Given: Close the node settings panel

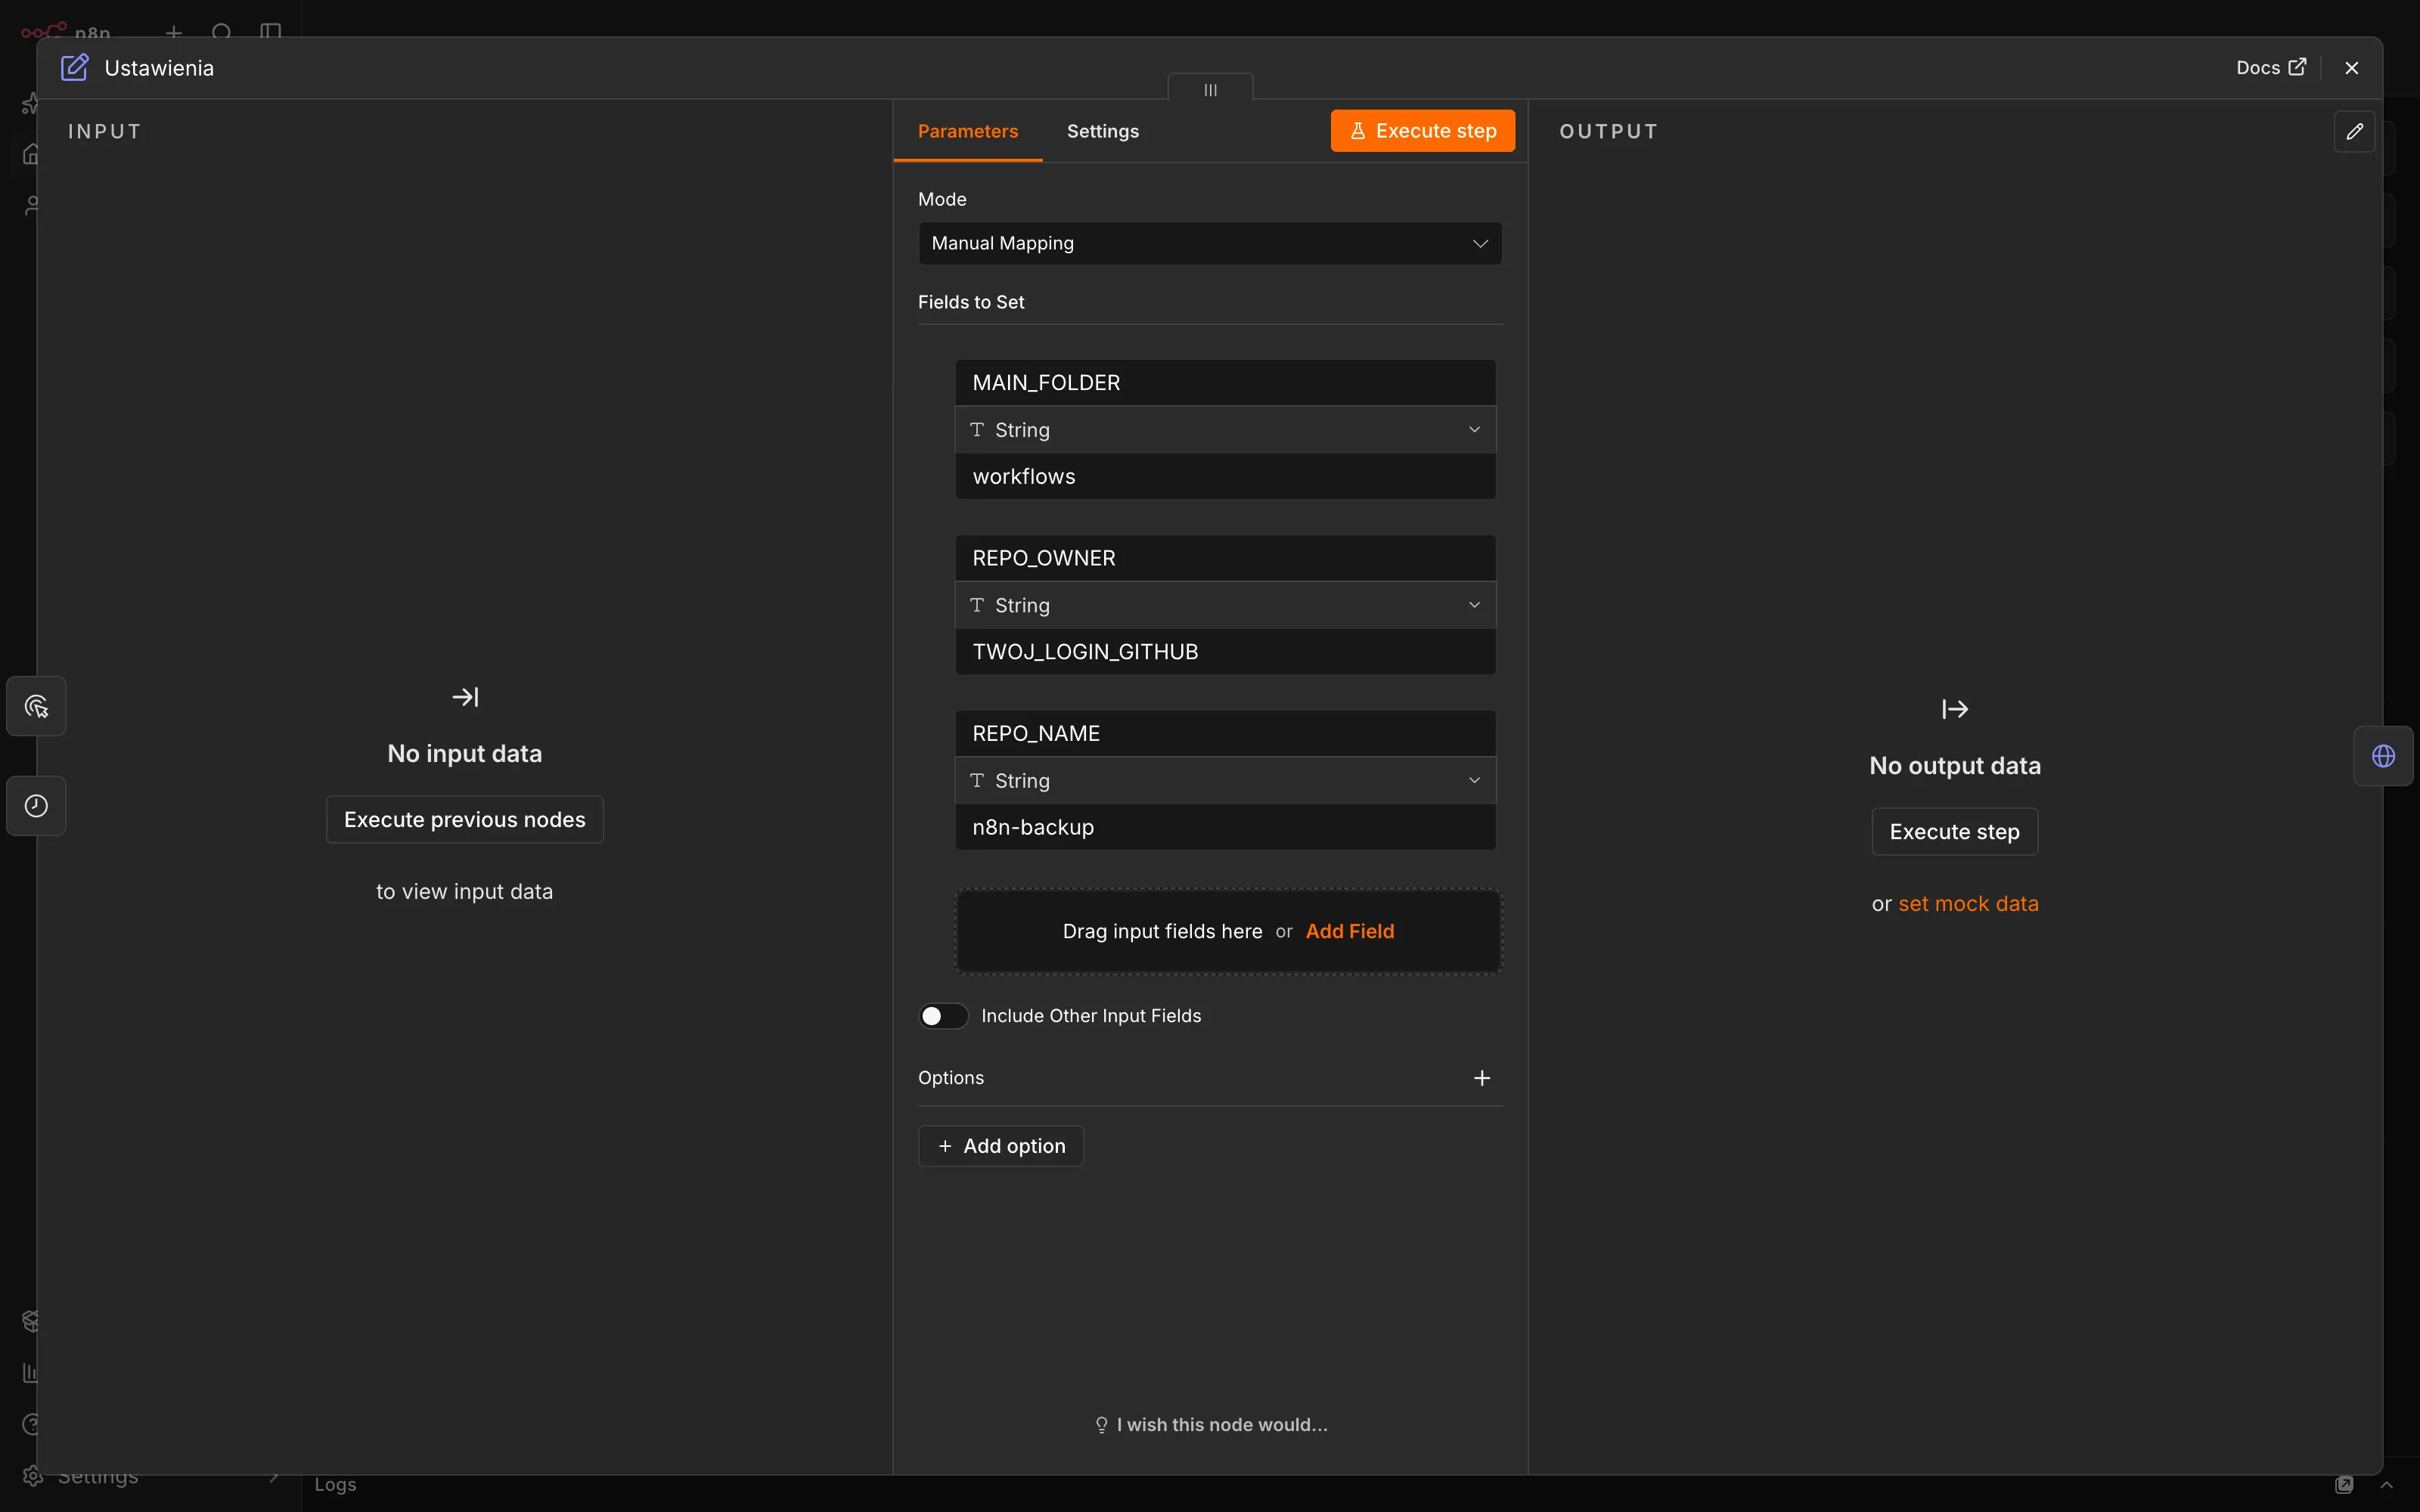Looking at the screenshot, I should pos(2351,68).
